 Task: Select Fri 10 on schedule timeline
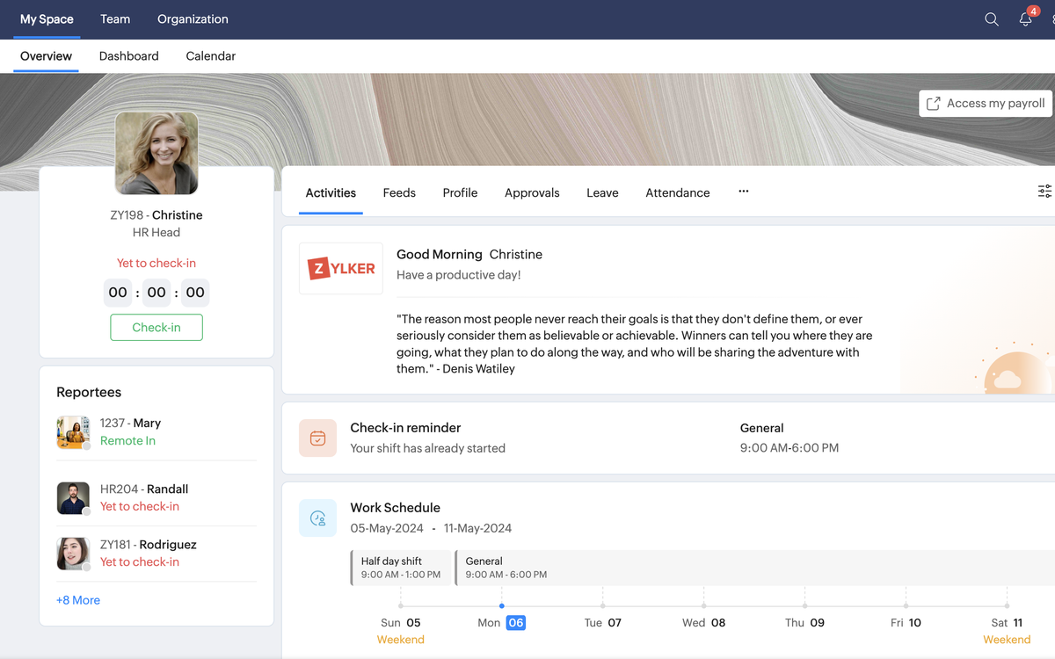point(906,622)
